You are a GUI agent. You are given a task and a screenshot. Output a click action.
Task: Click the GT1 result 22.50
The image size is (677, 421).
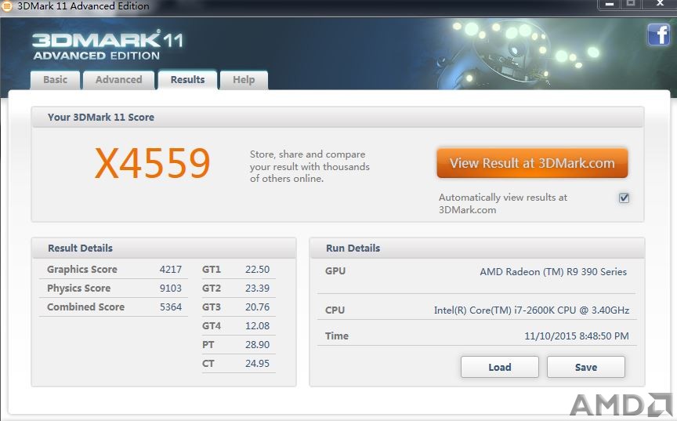click(257, 270)
